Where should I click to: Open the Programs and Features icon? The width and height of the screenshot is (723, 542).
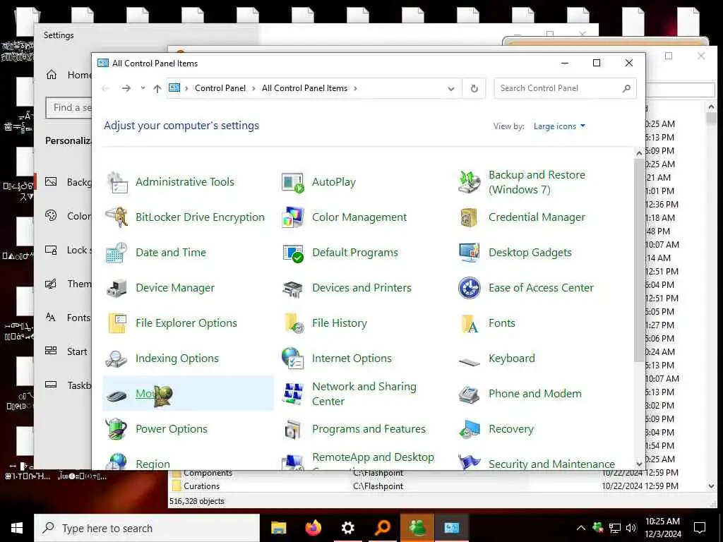(293, 430)
